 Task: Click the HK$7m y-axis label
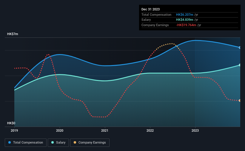pyautogui.click(x=13, y=34)
